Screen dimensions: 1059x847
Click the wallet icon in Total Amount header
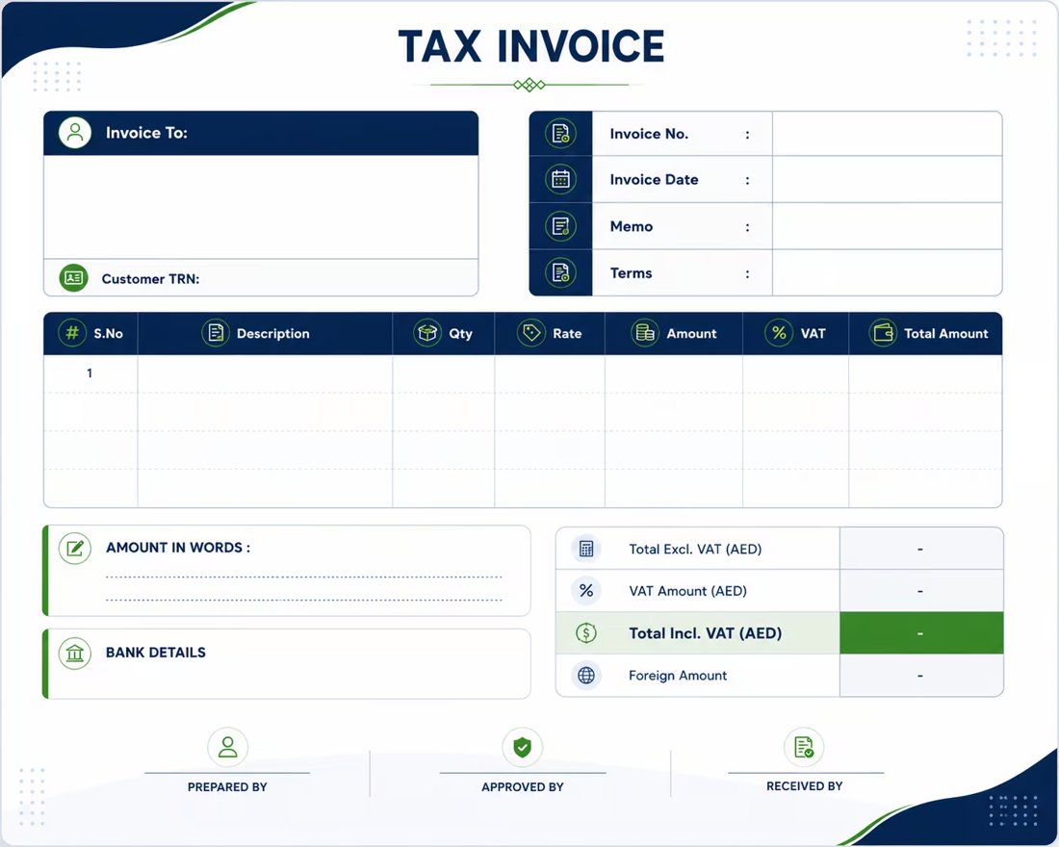click(883, 333)
